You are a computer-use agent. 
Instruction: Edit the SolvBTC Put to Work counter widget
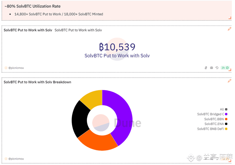[x=229, y=29]
